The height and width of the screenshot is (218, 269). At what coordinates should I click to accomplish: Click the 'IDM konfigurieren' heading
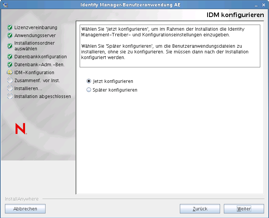click(235, 15)
